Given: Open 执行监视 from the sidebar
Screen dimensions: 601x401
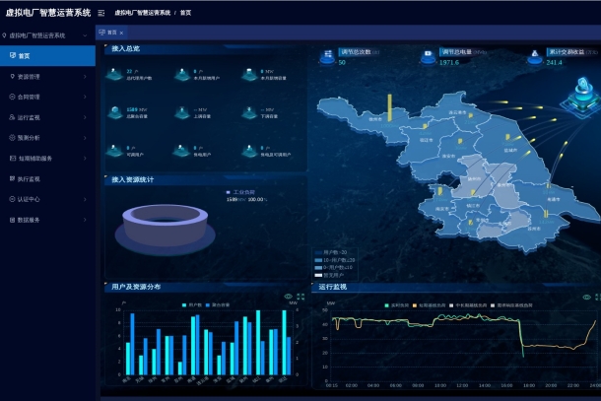Looking at the screenshot, I should click(x=29, y=179).
